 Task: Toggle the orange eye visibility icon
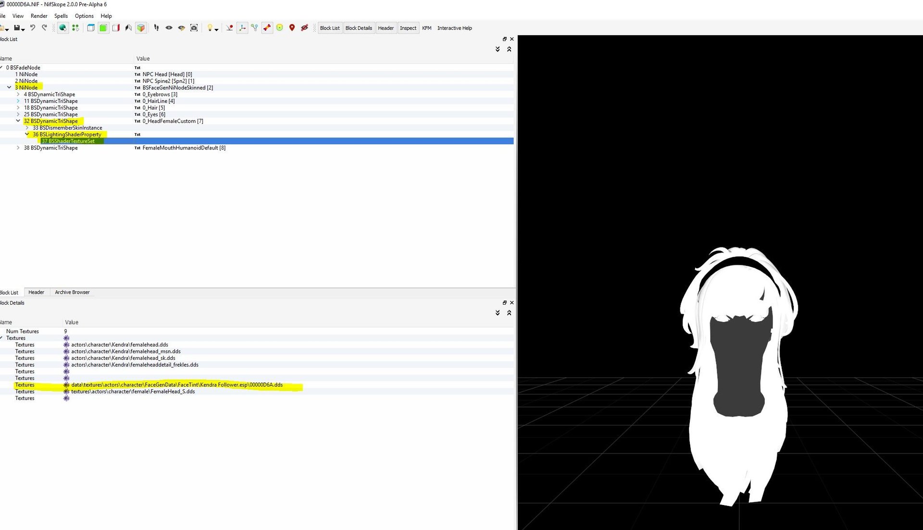coord(181,28)
